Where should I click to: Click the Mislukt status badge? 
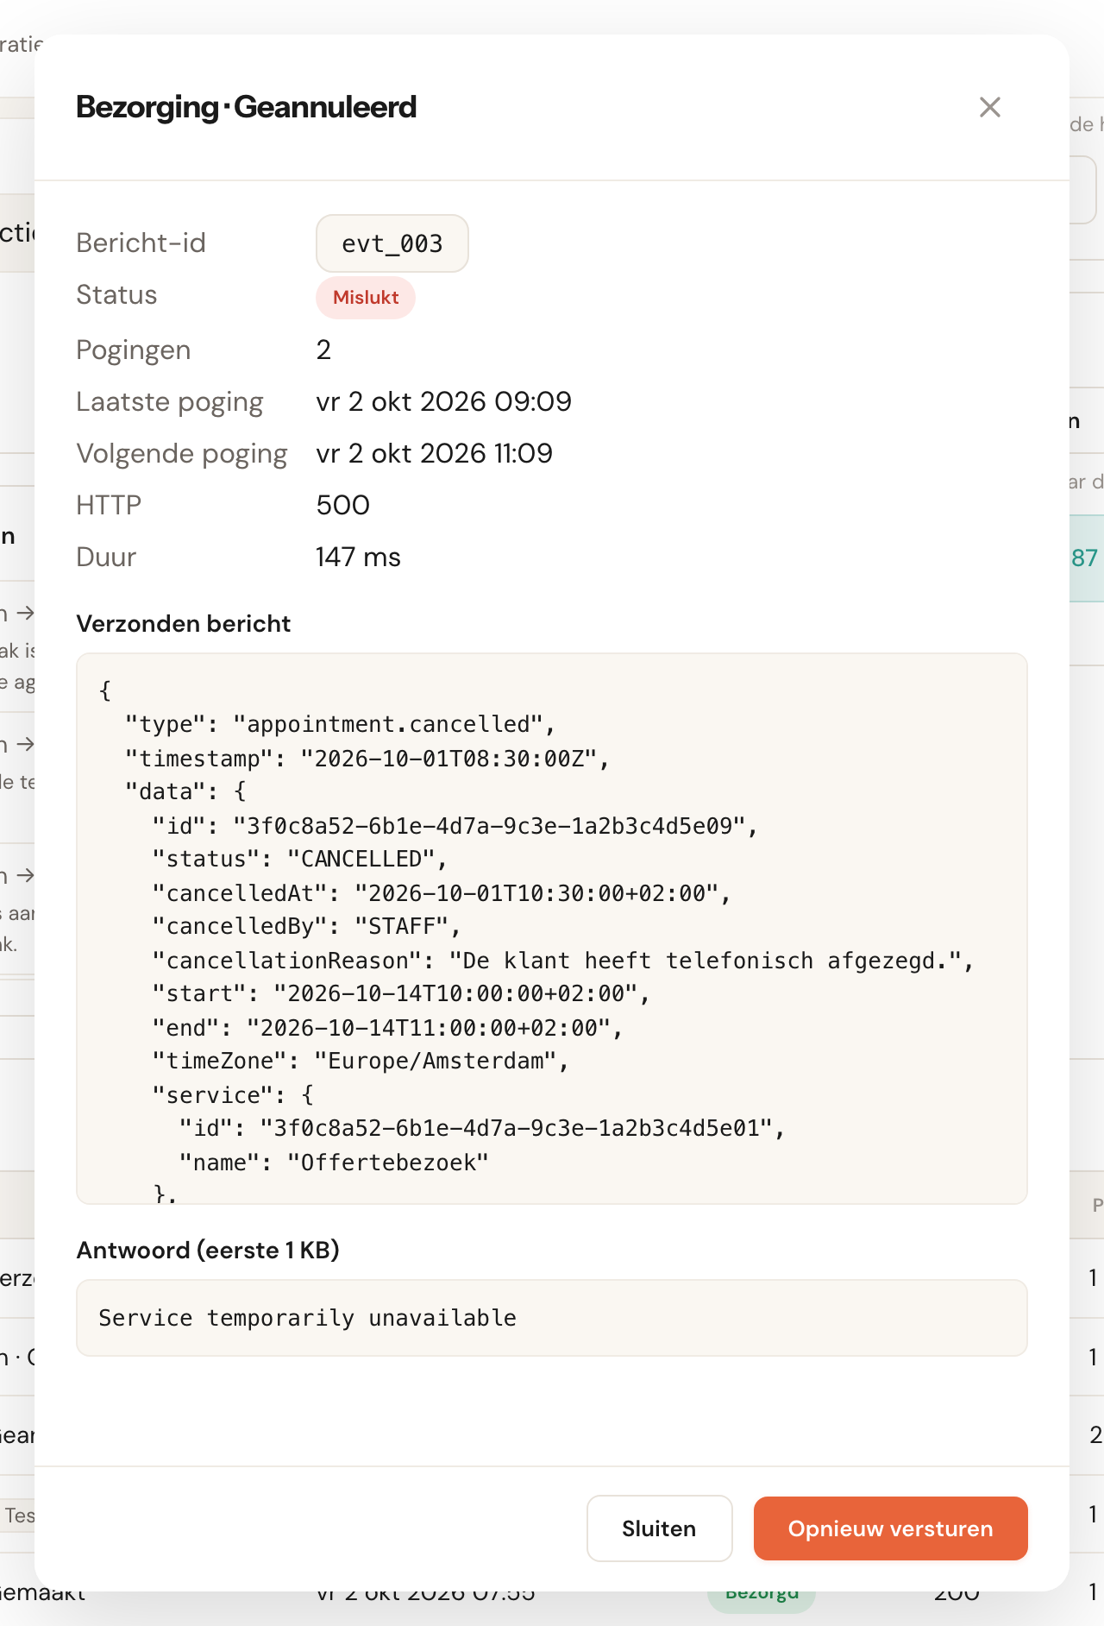point(366,298)
